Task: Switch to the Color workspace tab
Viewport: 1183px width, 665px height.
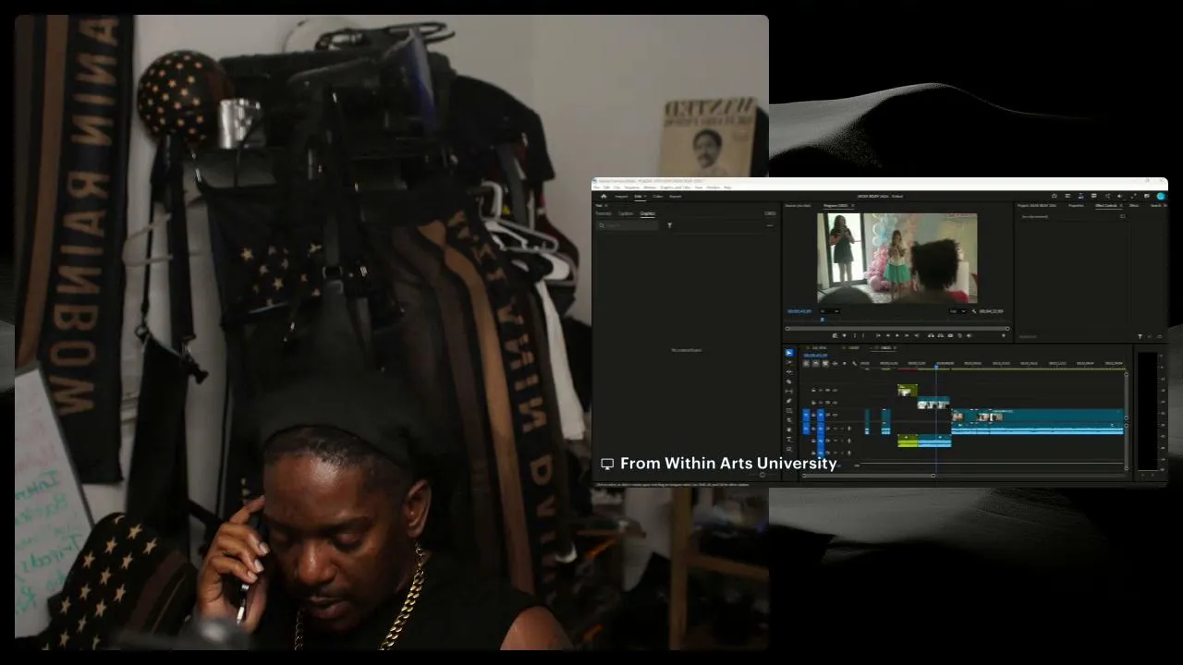Action: tap(657, 196)
